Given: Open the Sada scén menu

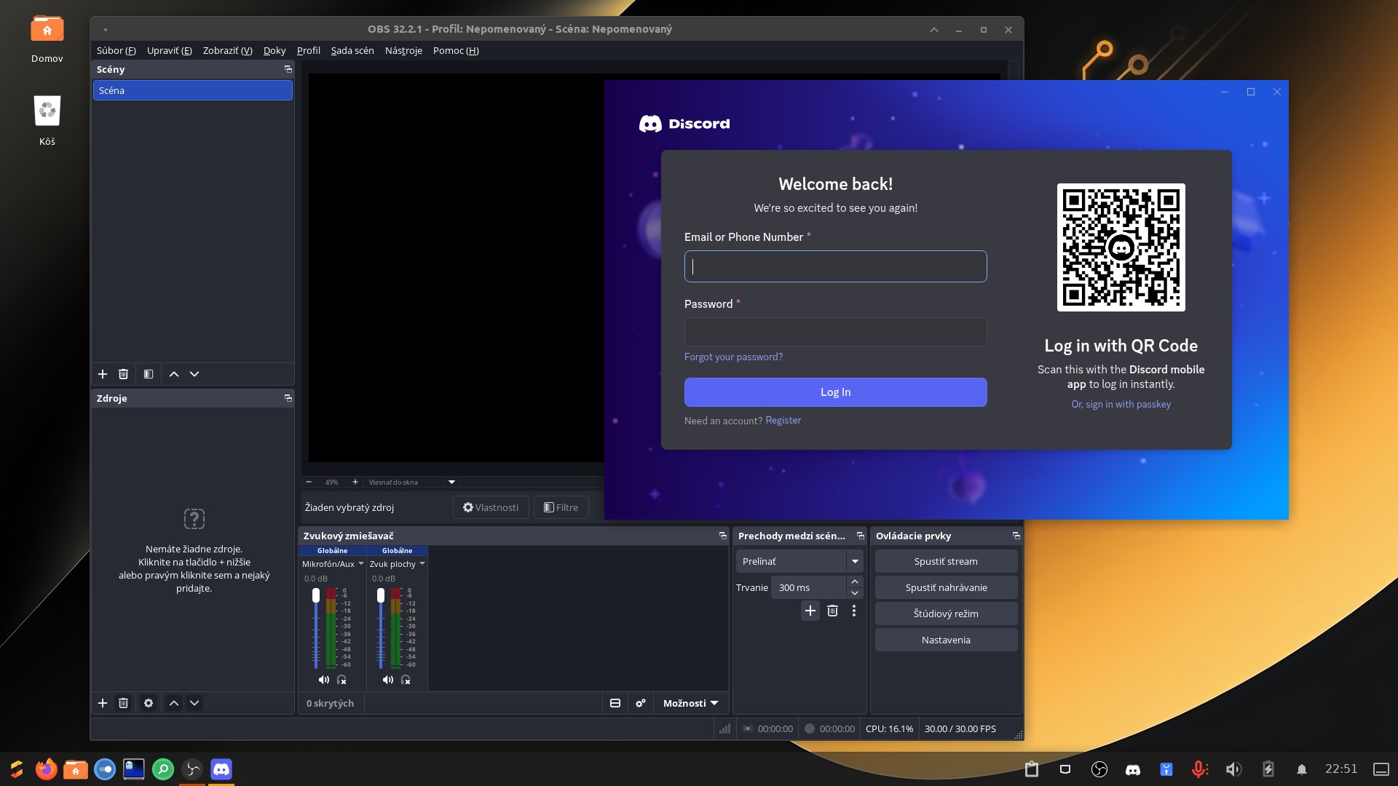Looking at the screenshot, I should click(x=352, y=50).
